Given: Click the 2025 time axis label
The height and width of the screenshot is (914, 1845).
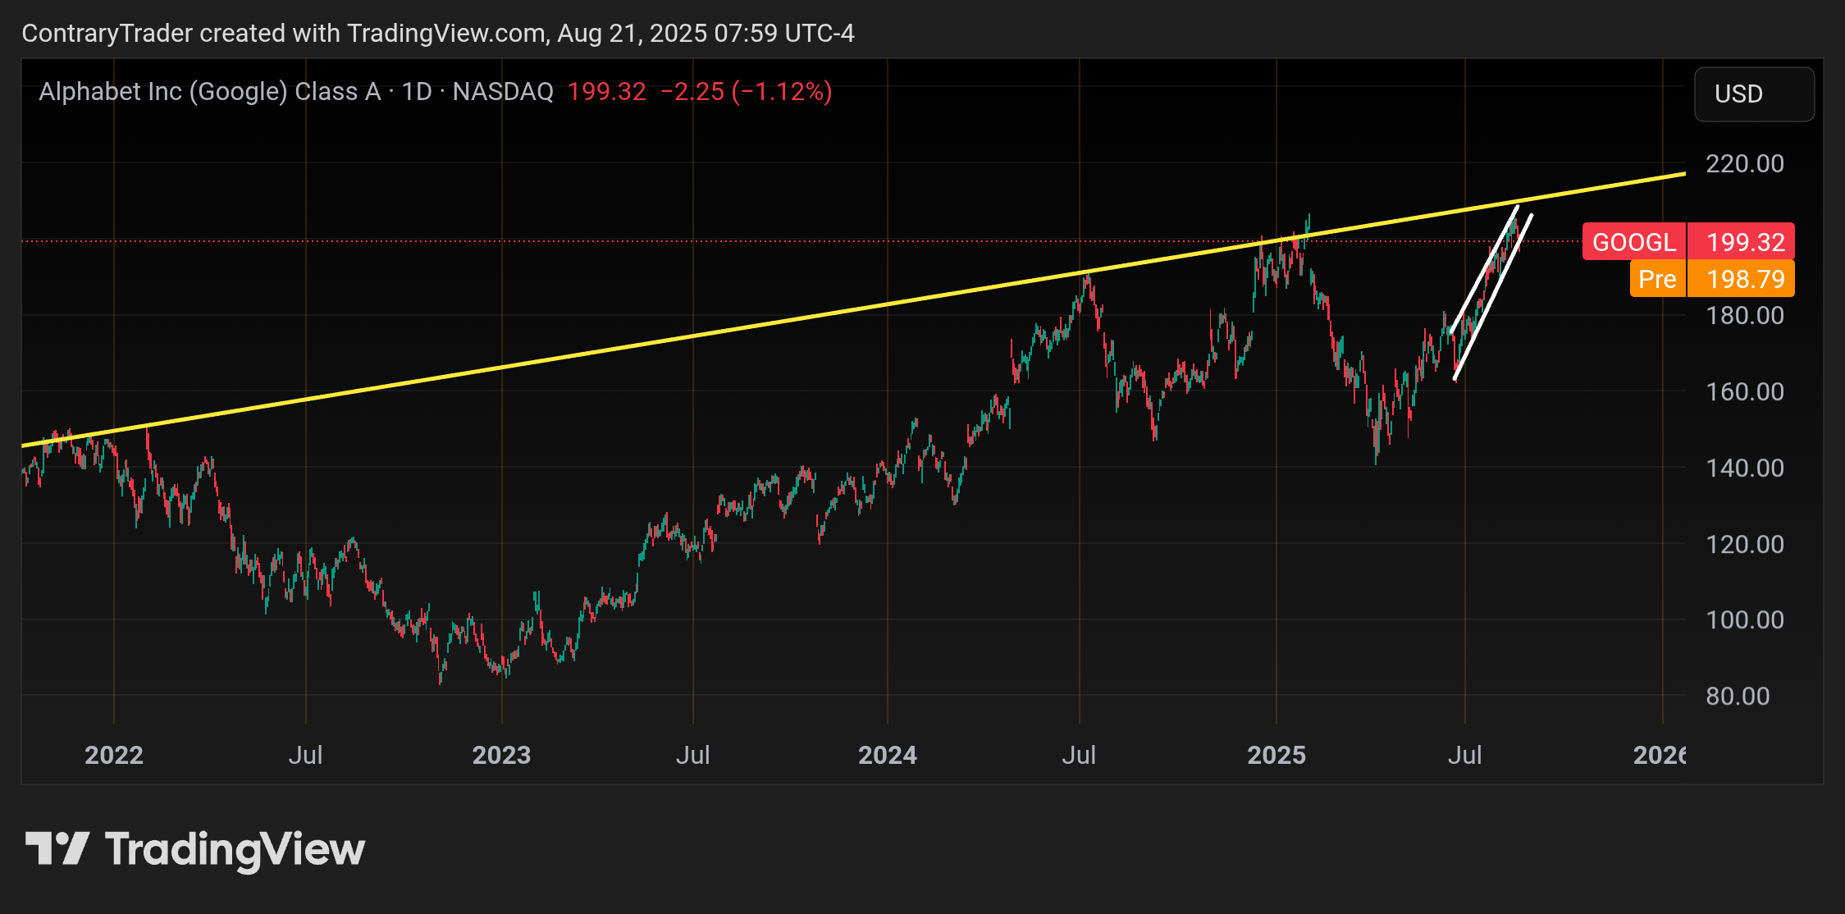Looking at the screenshot, I should tap(1276, 755).
